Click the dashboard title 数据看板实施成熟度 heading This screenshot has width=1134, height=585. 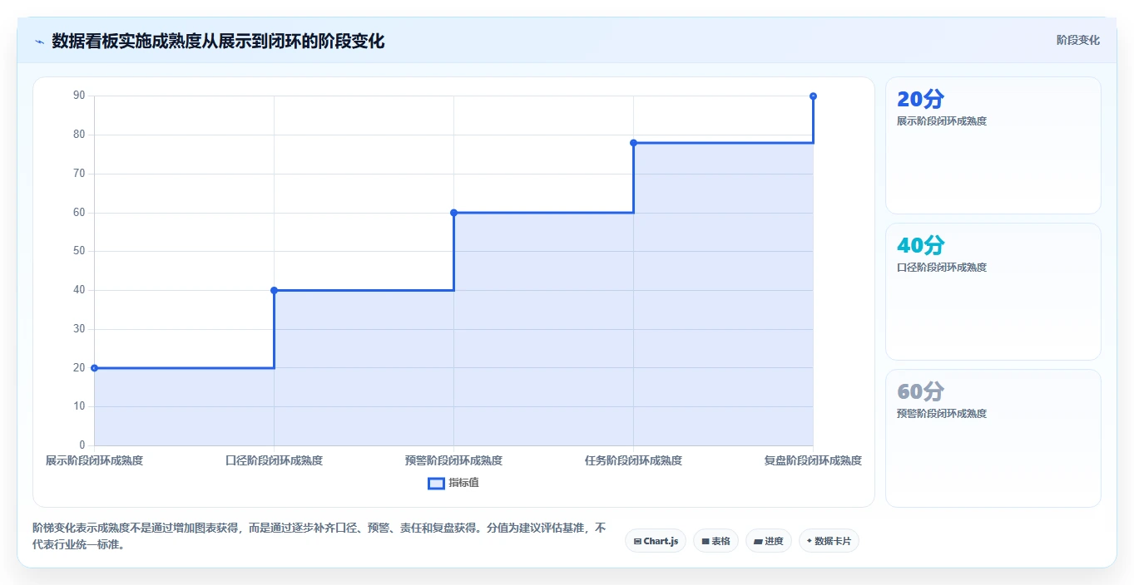click(x=218, y=41)
